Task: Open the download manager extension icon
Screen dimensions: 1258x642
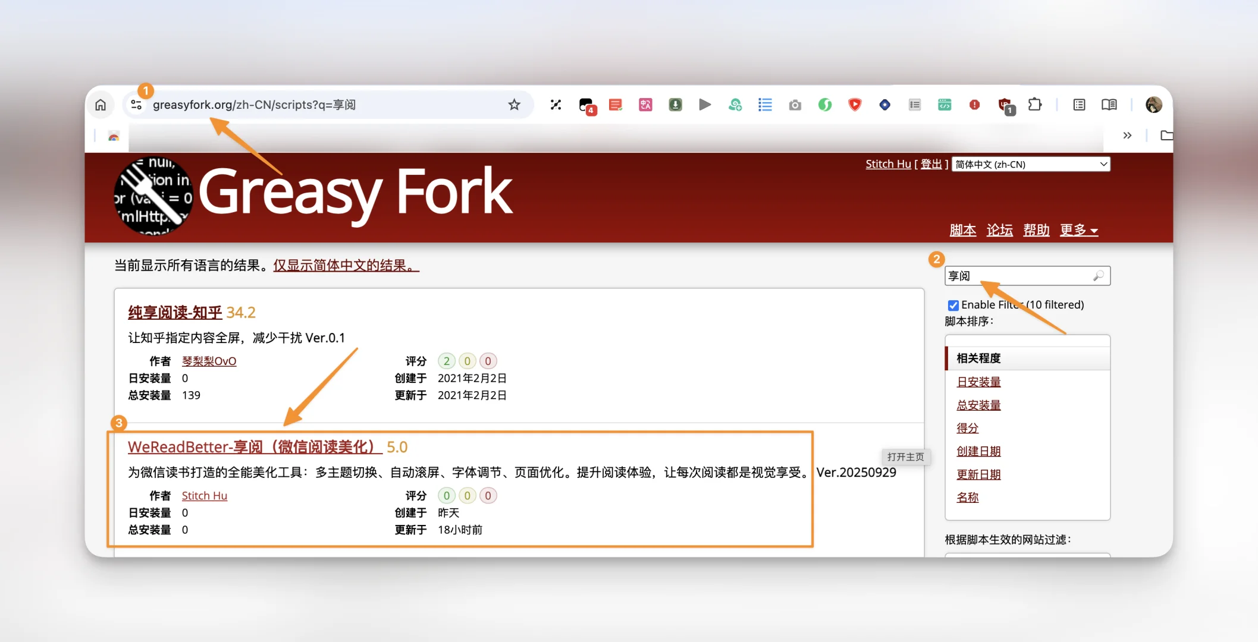Action: pos(675,105)
